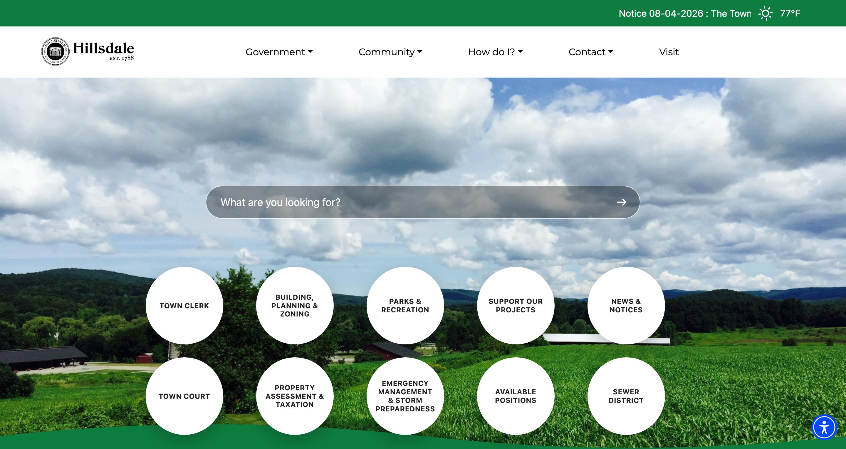Open Parks & Recreation
Viewport: 846px width, 449px height.
[x=405, y=306]
